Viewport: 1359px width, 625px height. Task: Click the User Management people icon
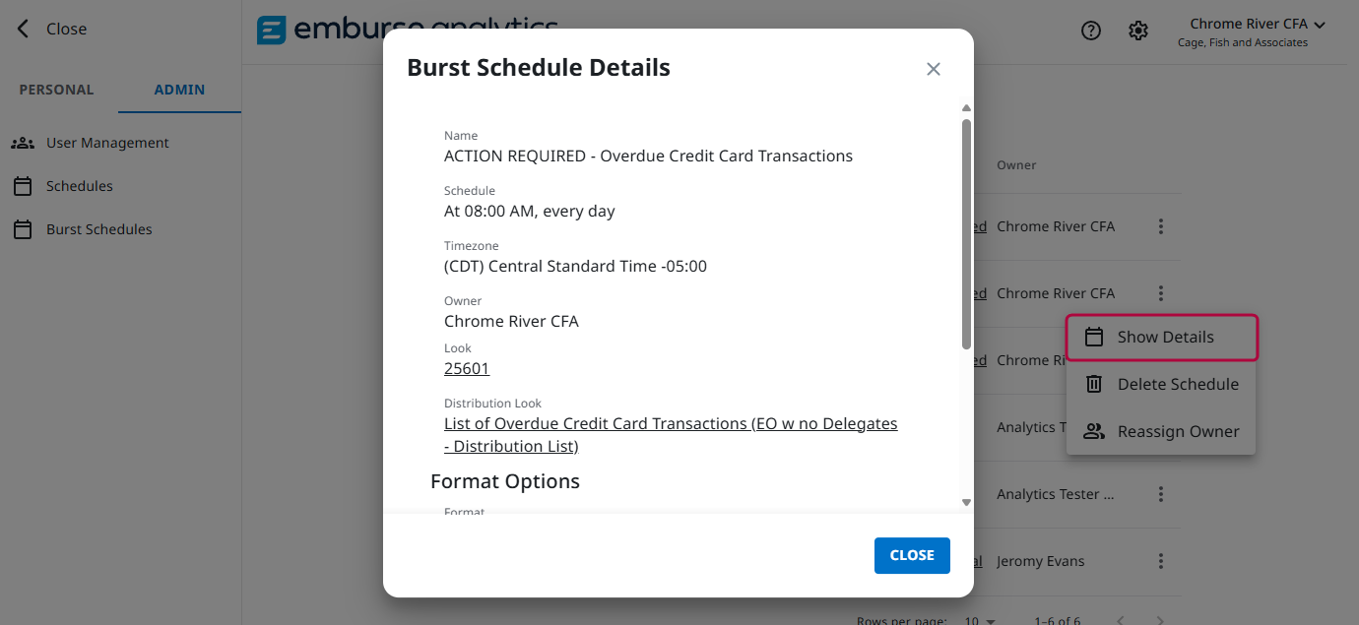(23, 143)
